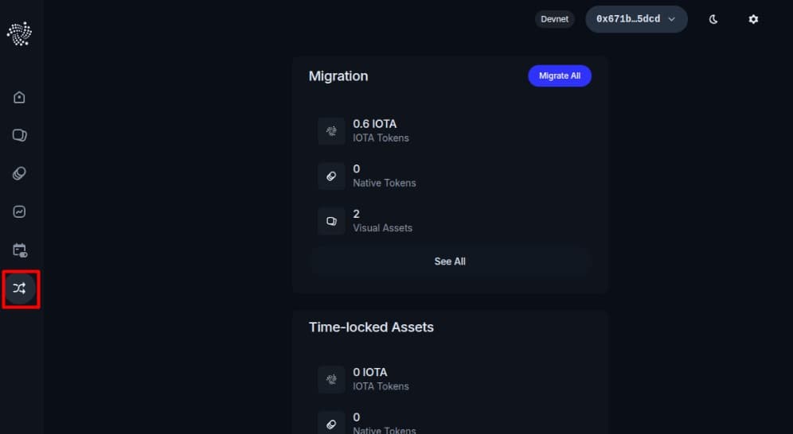793x434 pixels.
Task: Open the Home page from sidebar
Action: click(20, 97)
